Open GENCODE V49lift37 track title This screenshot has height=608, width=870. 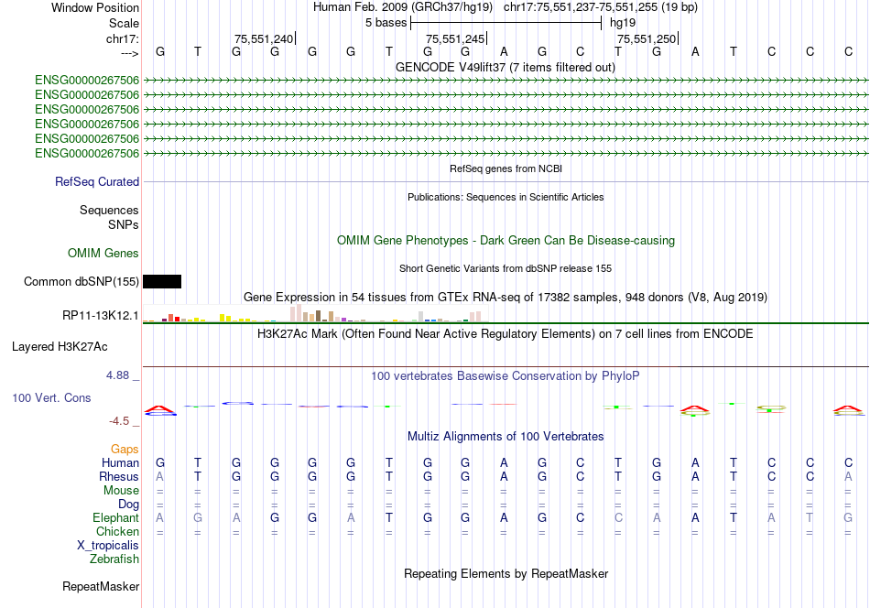click(x=506, y=67)
